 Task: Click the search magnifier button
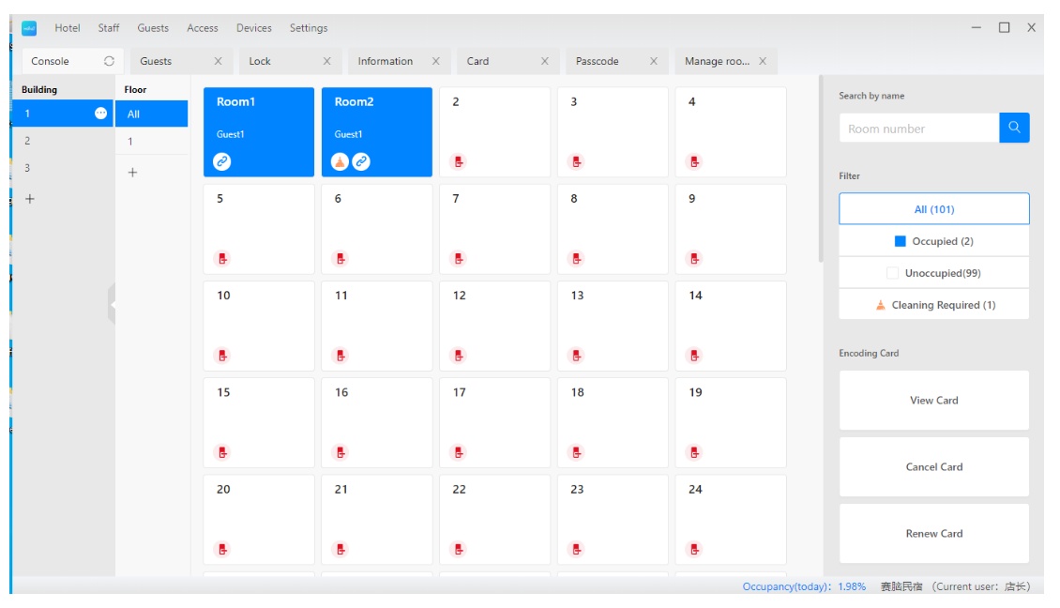click(x=1014, y=128)
